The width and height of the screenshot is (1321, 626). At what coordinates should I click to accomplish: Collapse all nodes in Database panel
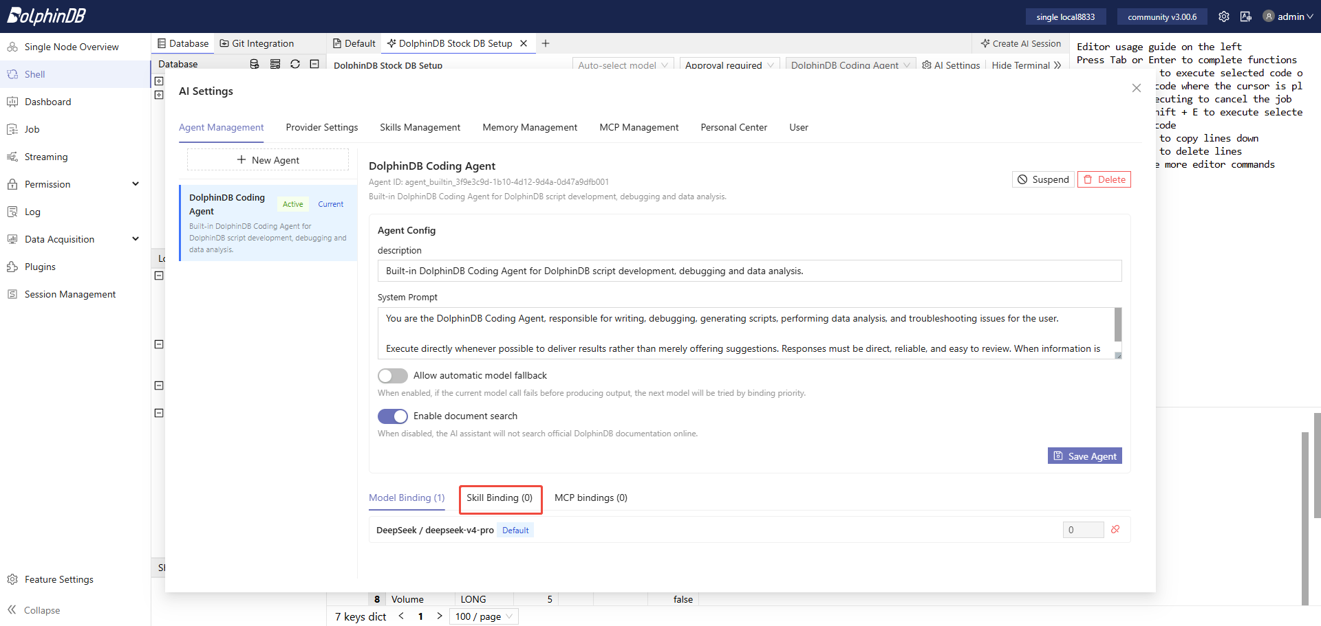coord(314,64)
